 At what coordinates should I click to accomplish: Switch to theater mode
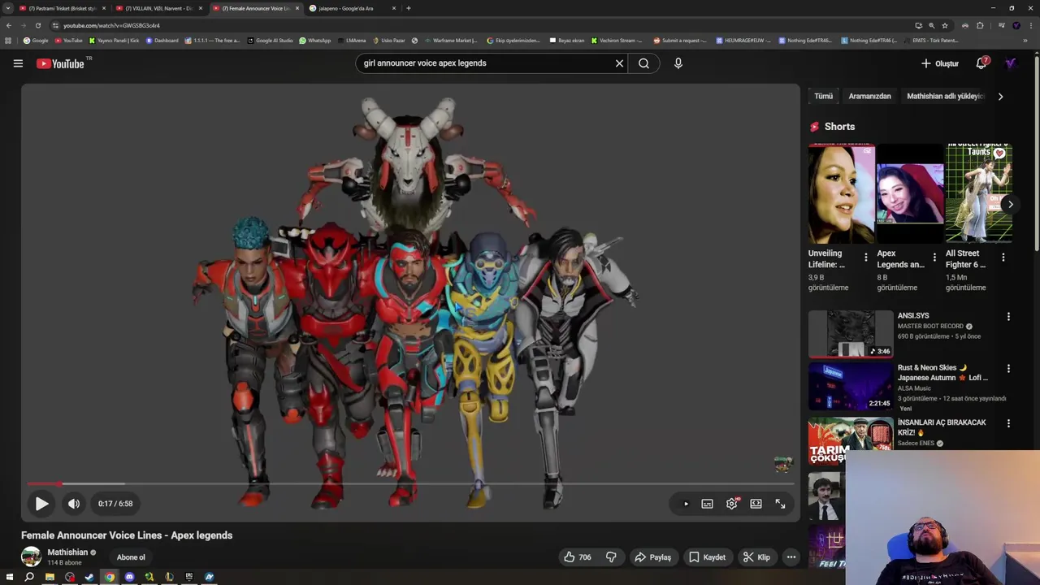(x=756, y=504)
